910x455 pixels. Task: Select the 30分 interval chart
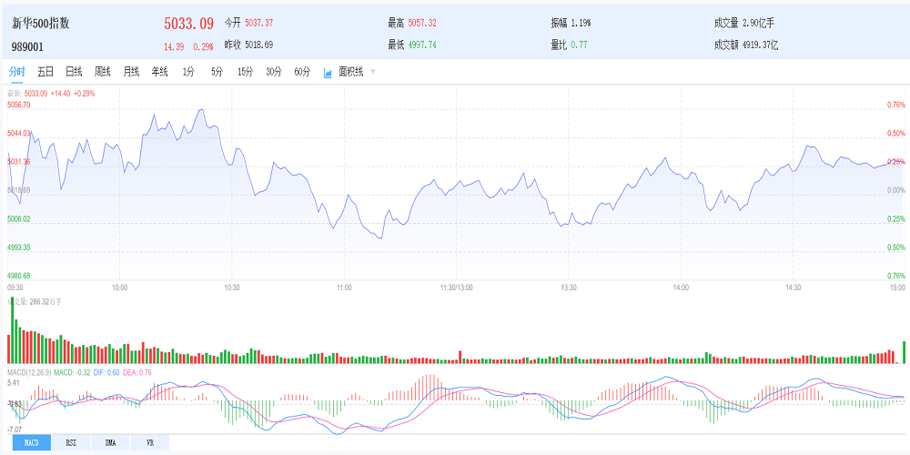pos(274,71)
